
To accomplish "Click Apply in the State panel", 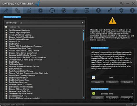I will pyautogui.click(x=97, y=82).
